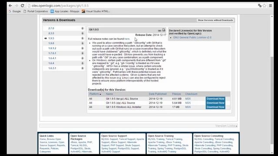Screen dimensions: 278x156
Task: Open the release notes 'here' link
Action: [x=127, y=39]
